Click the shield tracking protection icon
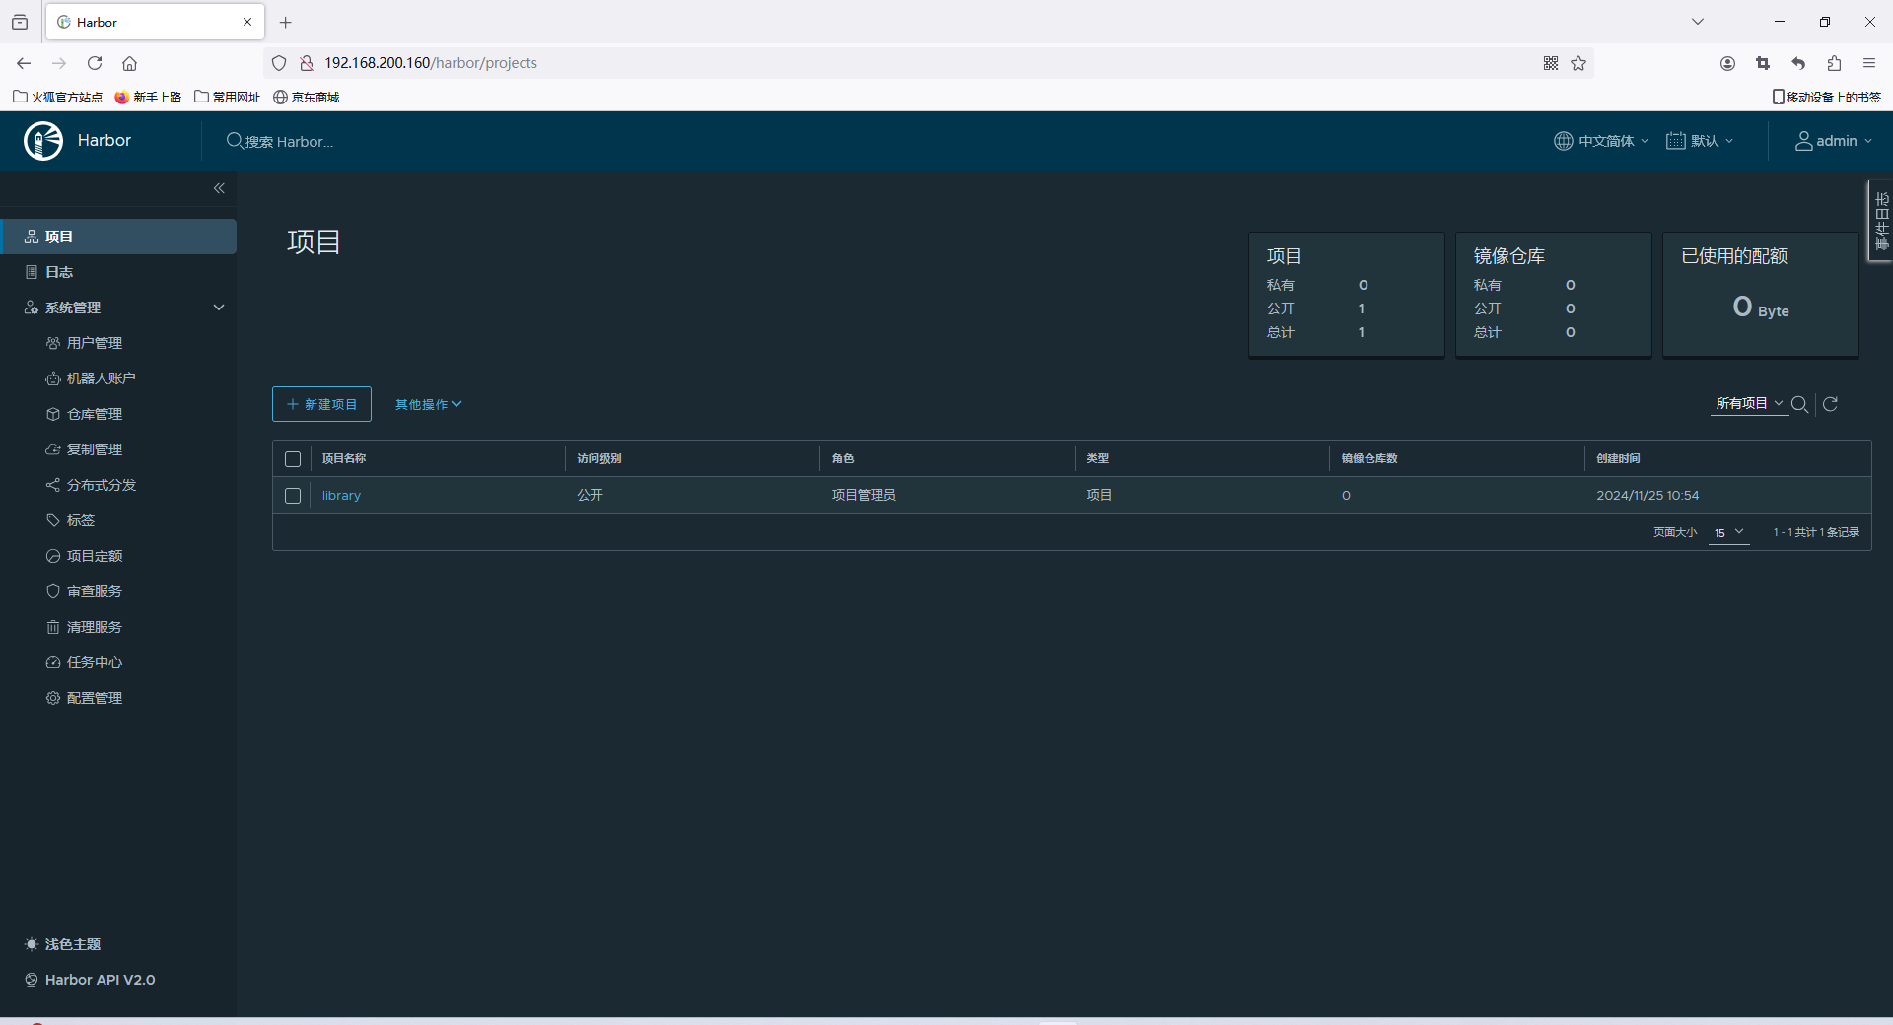The image size is (1893, 1025). click(279, 63)
